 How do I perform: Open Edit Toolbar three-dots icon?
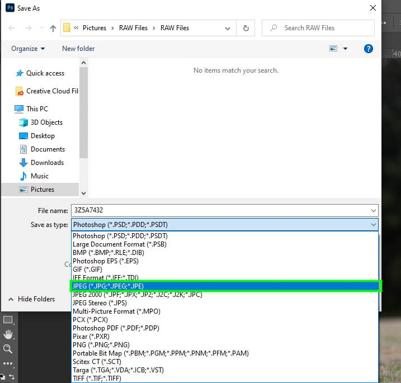click(8, 363)
